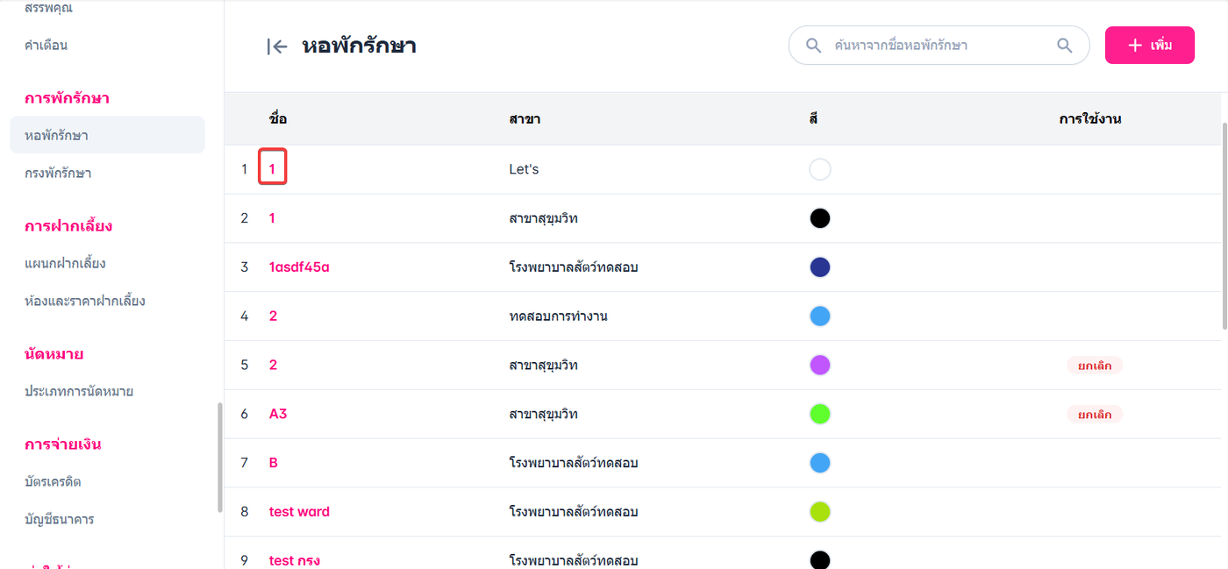Type in the ค้นหาจากชื่อหอพักรักษา search field

[x=939, y=46]
